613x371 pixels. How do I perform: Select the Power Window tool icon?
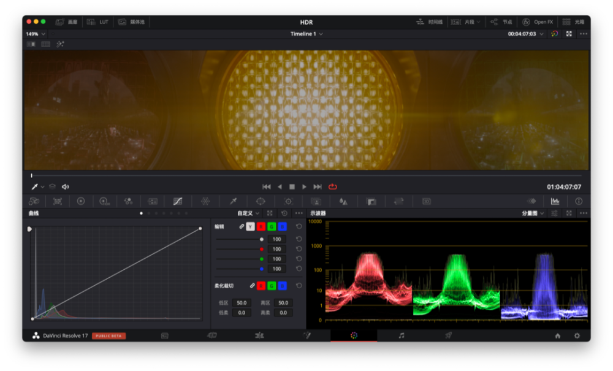click(x=260, y=201)
